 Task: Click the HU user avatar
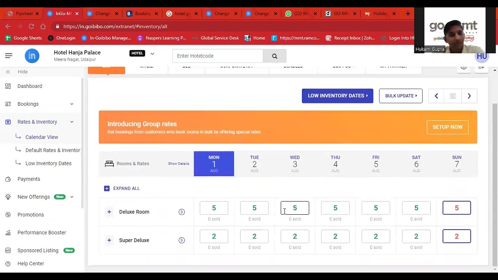(482, 56)
